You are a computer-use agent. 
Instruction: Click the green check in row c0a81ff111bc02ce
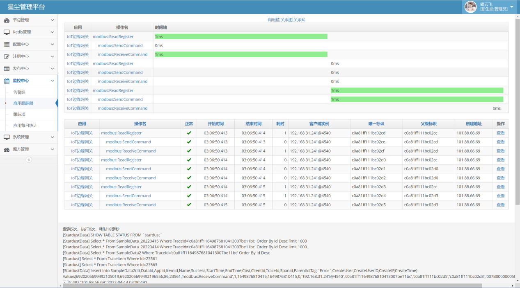[x=189, y=142]
